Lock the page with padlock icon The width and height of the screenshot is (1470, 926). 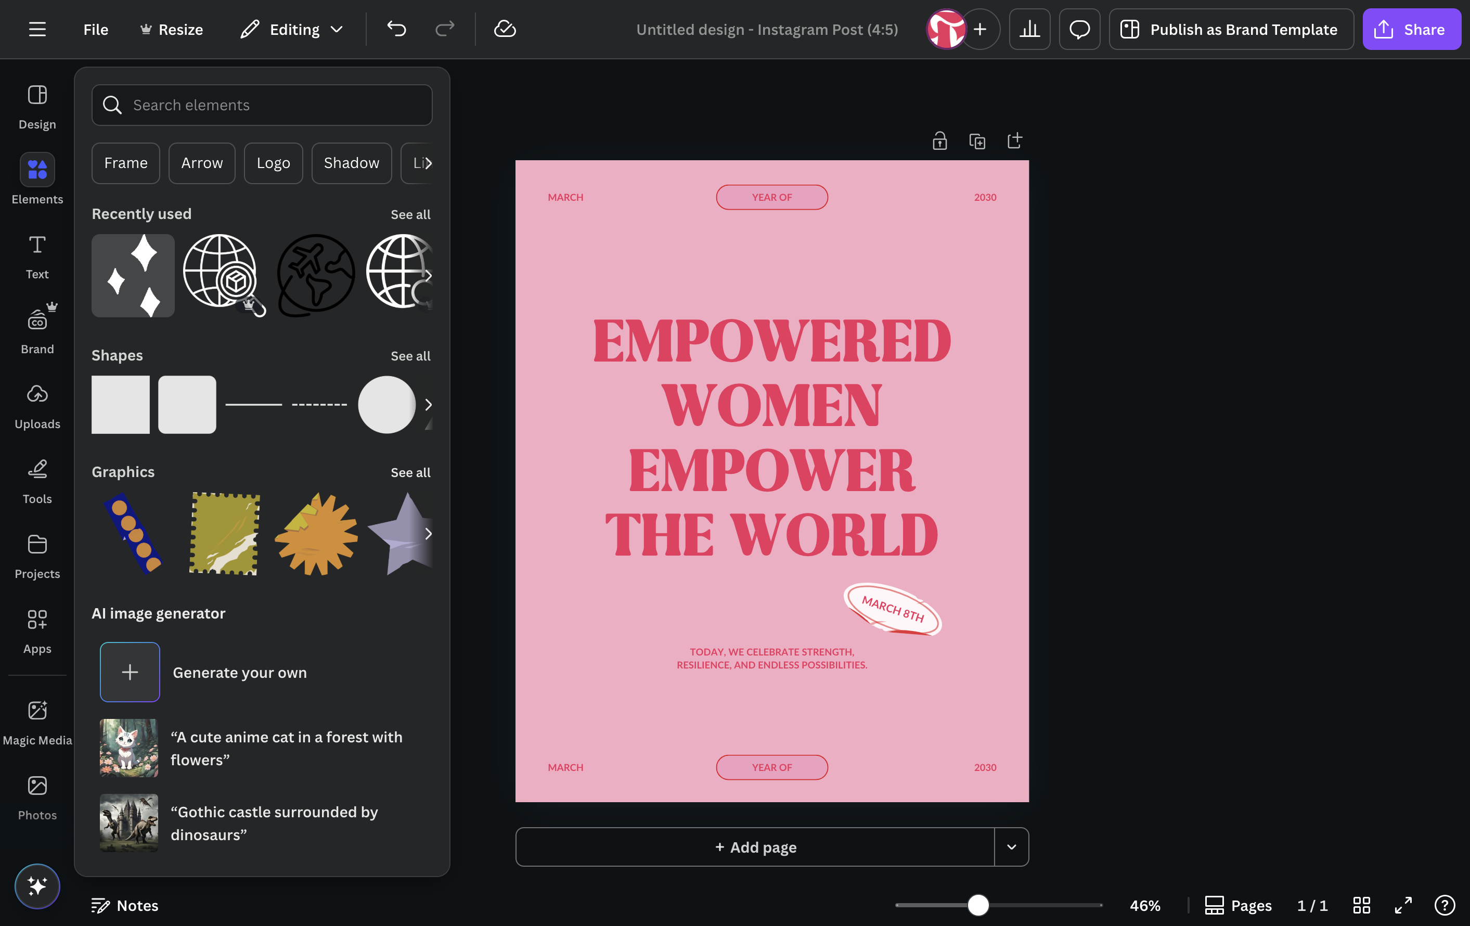click(x=939, y=141)
